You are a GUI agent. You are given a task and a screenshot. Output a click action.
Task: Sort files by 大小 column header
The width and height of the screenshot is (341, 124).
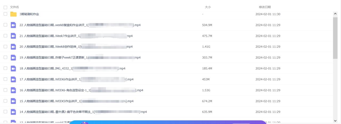pos(208,7)
